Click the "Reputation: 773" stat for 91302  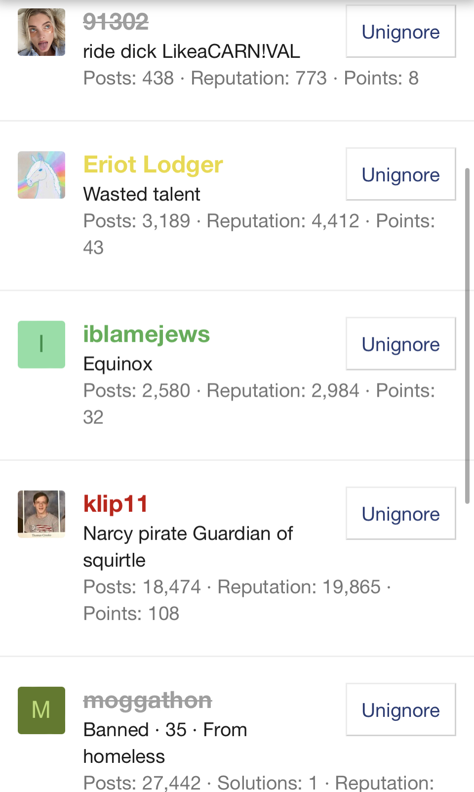[x=259, y=78]
